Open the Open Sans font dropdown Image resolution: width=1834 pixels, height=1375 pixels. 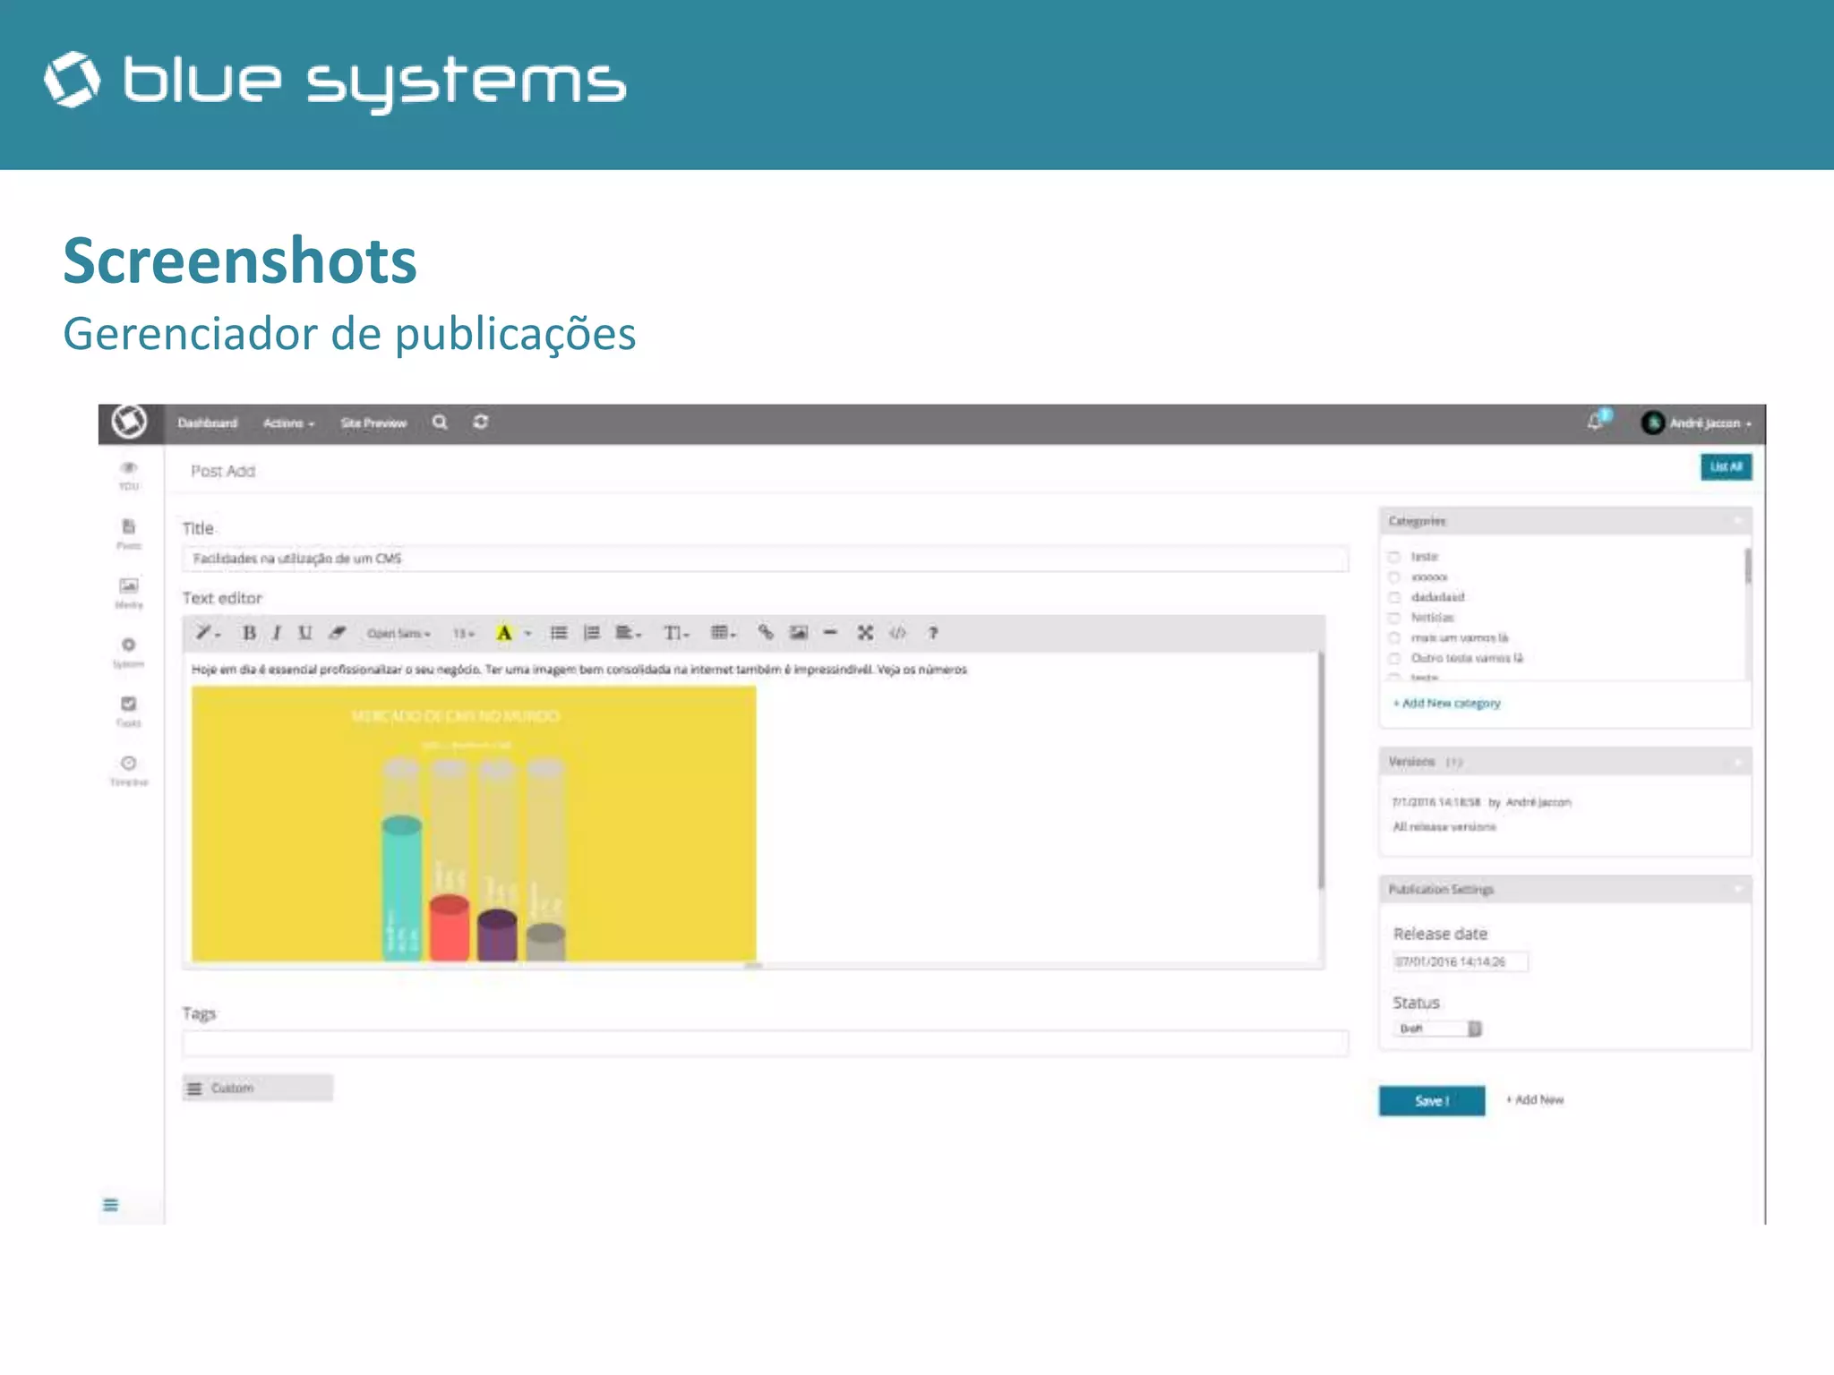tap(399, 634)
